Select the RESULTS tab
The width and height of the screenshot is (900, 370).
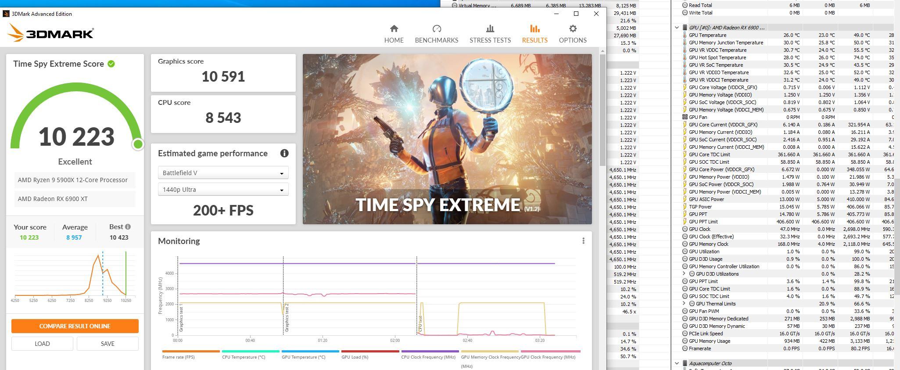pos(534,34)
